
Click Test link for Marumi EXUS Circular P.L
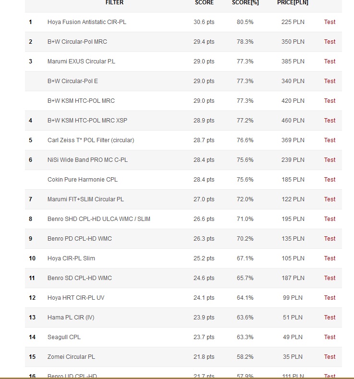[x=330, y=61]
